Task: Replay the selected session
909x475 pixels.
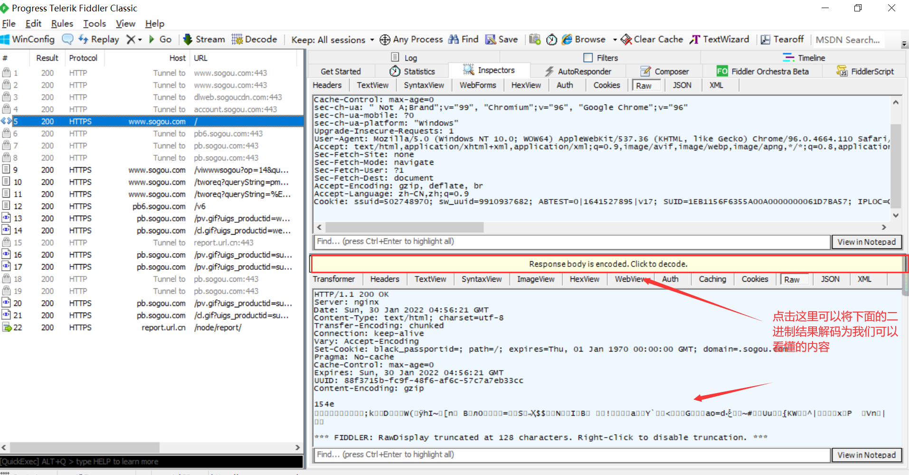Action: pos(99,39)
